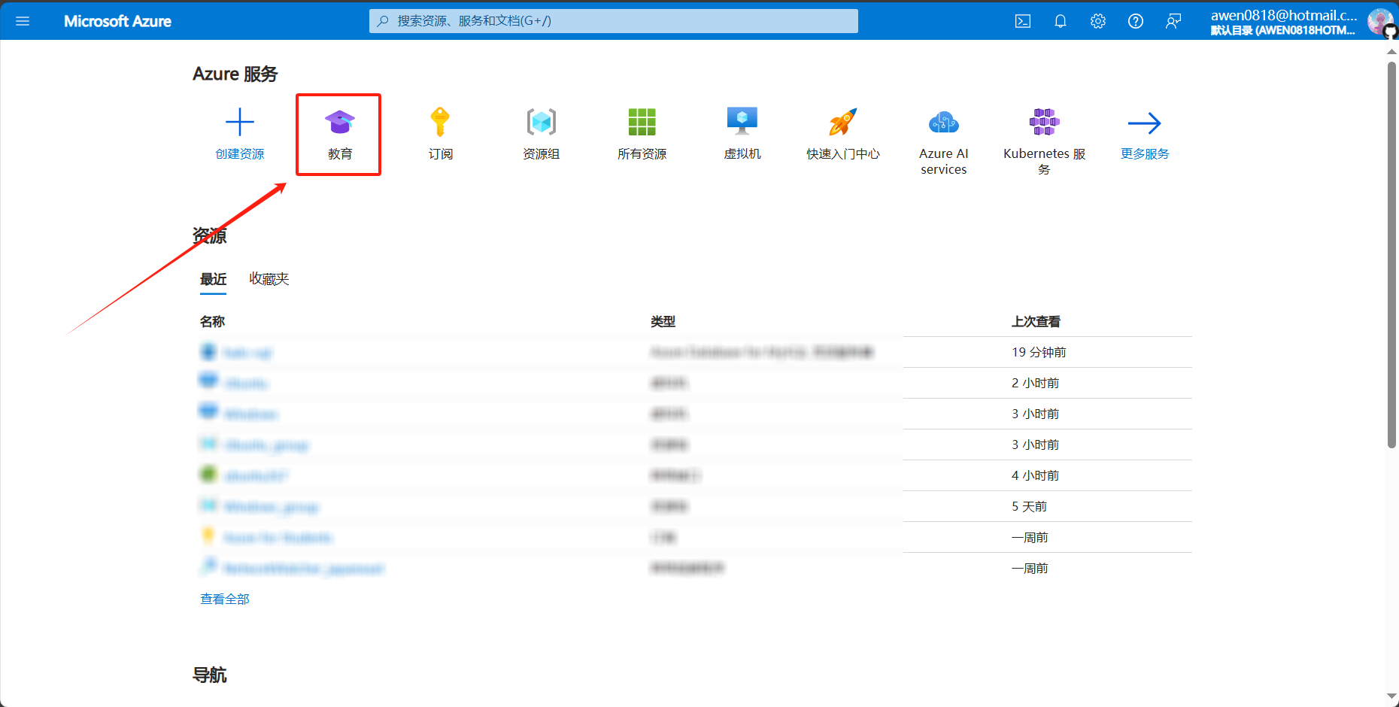
Task: Click the 19 分钟前 cell
Action: point(1039,353)
